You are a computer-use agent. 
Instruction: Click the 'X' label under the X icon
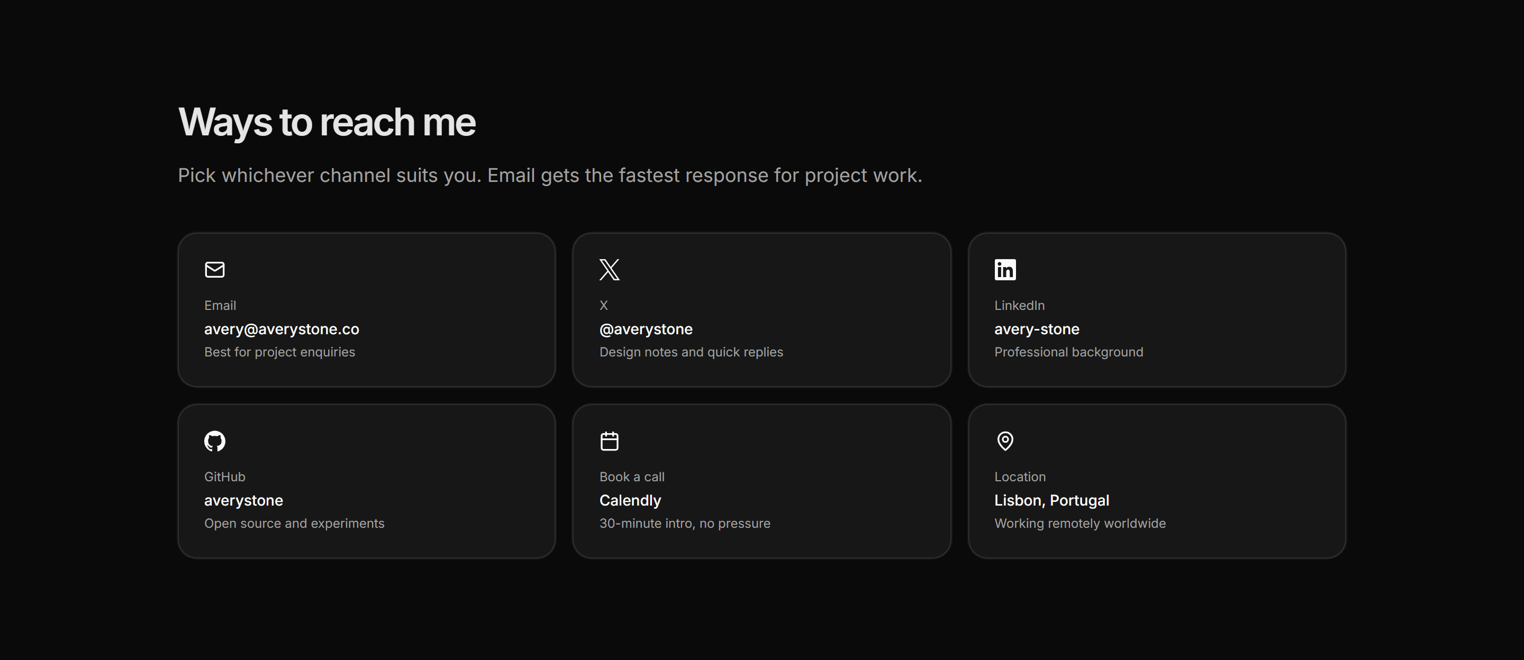point(603,305)
